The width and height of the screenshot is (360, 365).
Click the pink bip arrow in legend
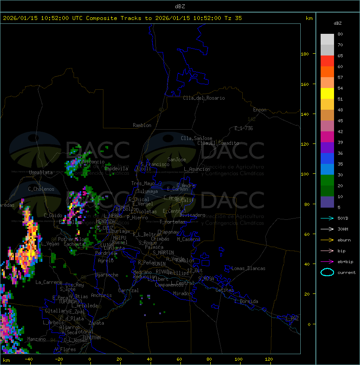point(327,251)
